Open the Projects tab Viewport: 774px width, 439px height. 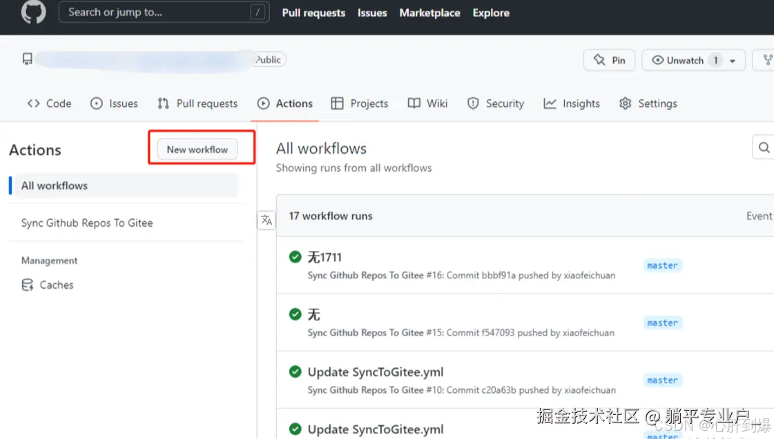pos(359,103)
